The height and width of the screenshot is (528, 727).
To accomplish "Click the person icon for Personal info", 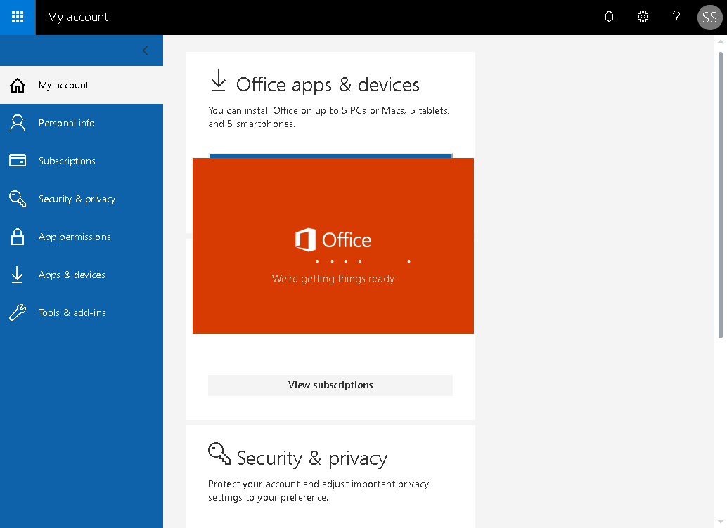I will 18,123.
